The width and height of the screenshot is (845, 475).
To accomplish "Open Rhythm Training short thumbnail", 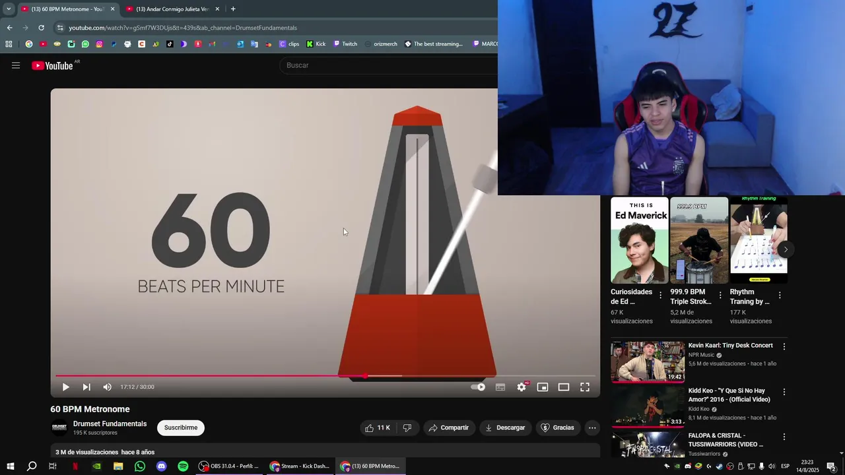I will (759, 240).
